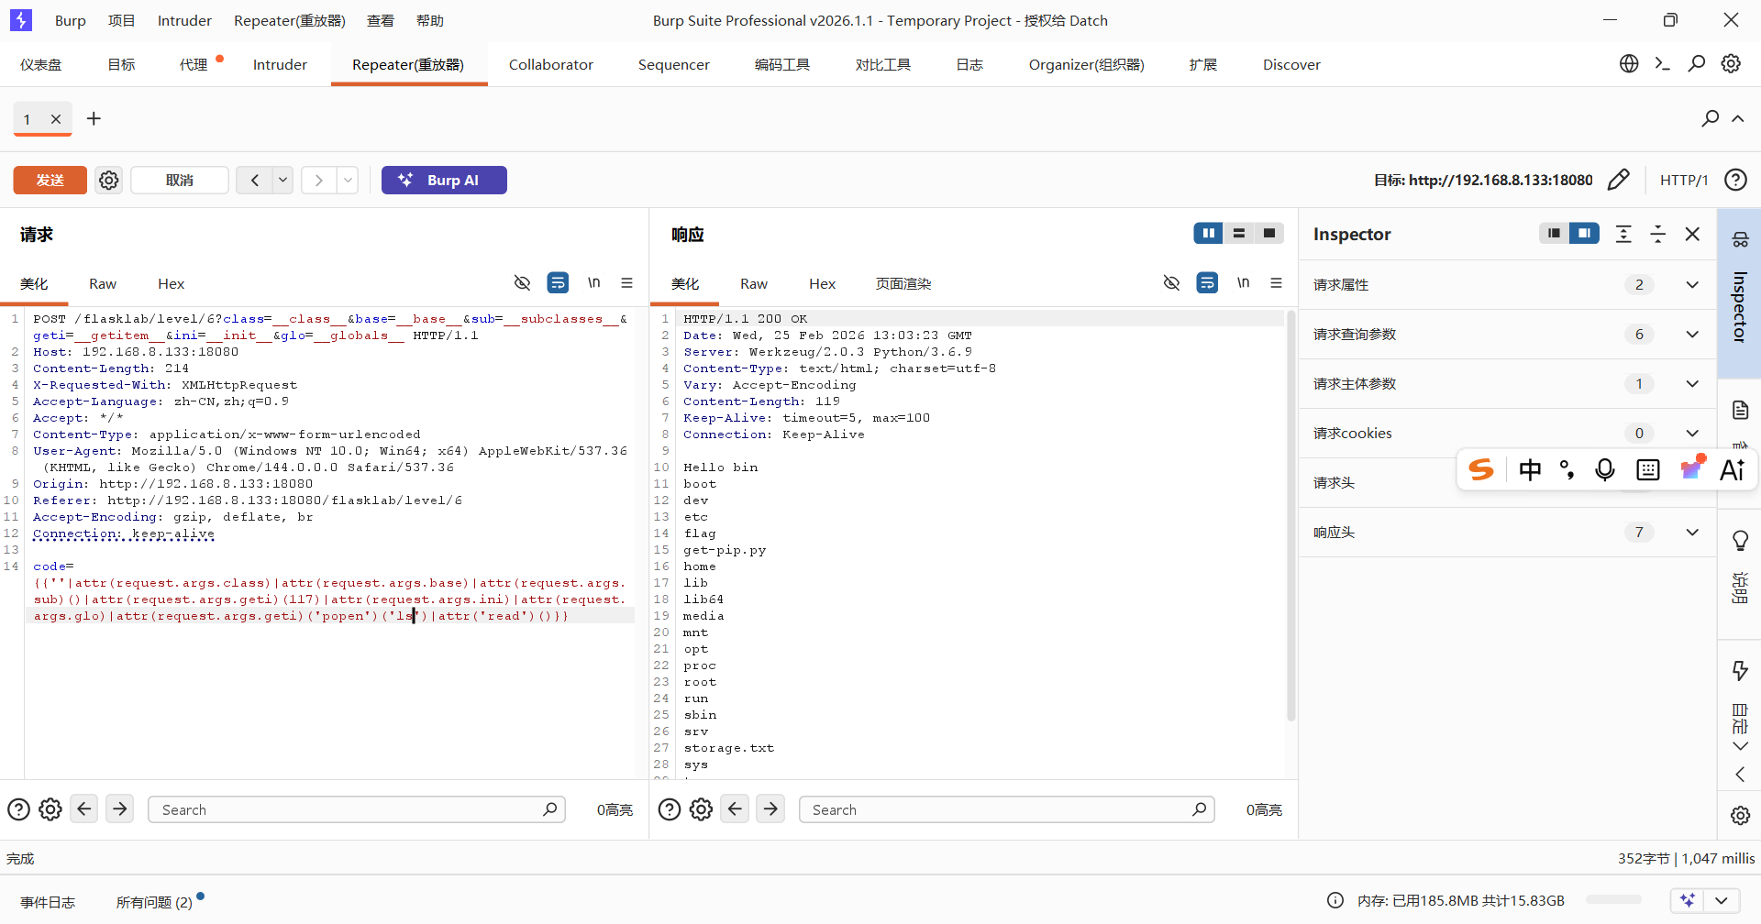Close the Inspector panel
Viewport: 1761px width, 924px height.
(1693, 235)
